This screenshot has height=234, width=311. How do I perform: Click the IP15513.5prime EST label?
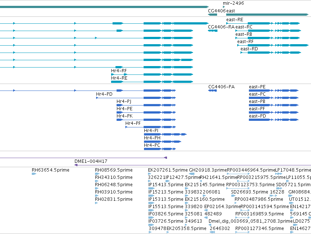click(166, 207)
